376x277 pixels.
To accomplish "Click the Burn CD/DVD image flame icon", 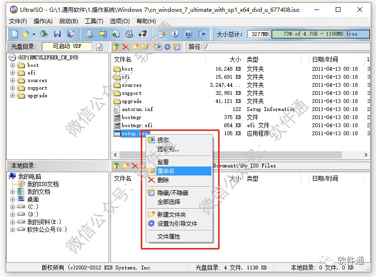I will [x=143, y=34].
